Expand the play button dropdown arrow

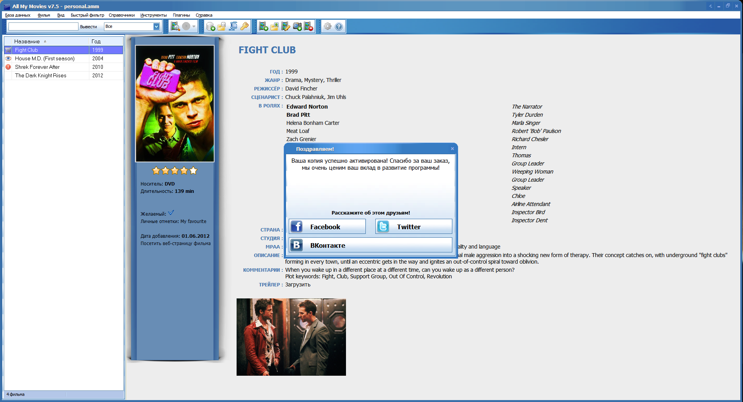click(x=194, y=26)
